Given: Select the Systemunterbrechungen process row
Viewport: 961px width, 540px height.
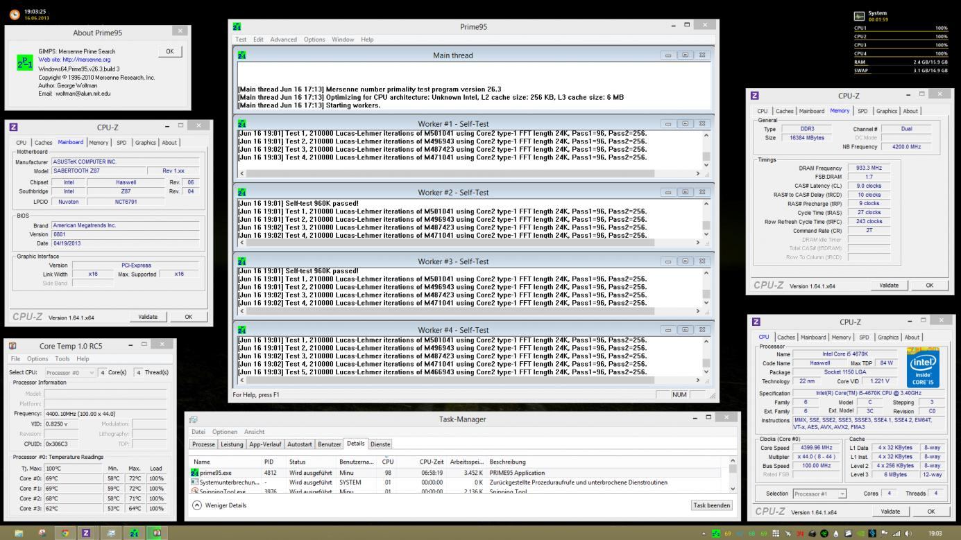Looking at the screenshot, I should pos(458,482).
